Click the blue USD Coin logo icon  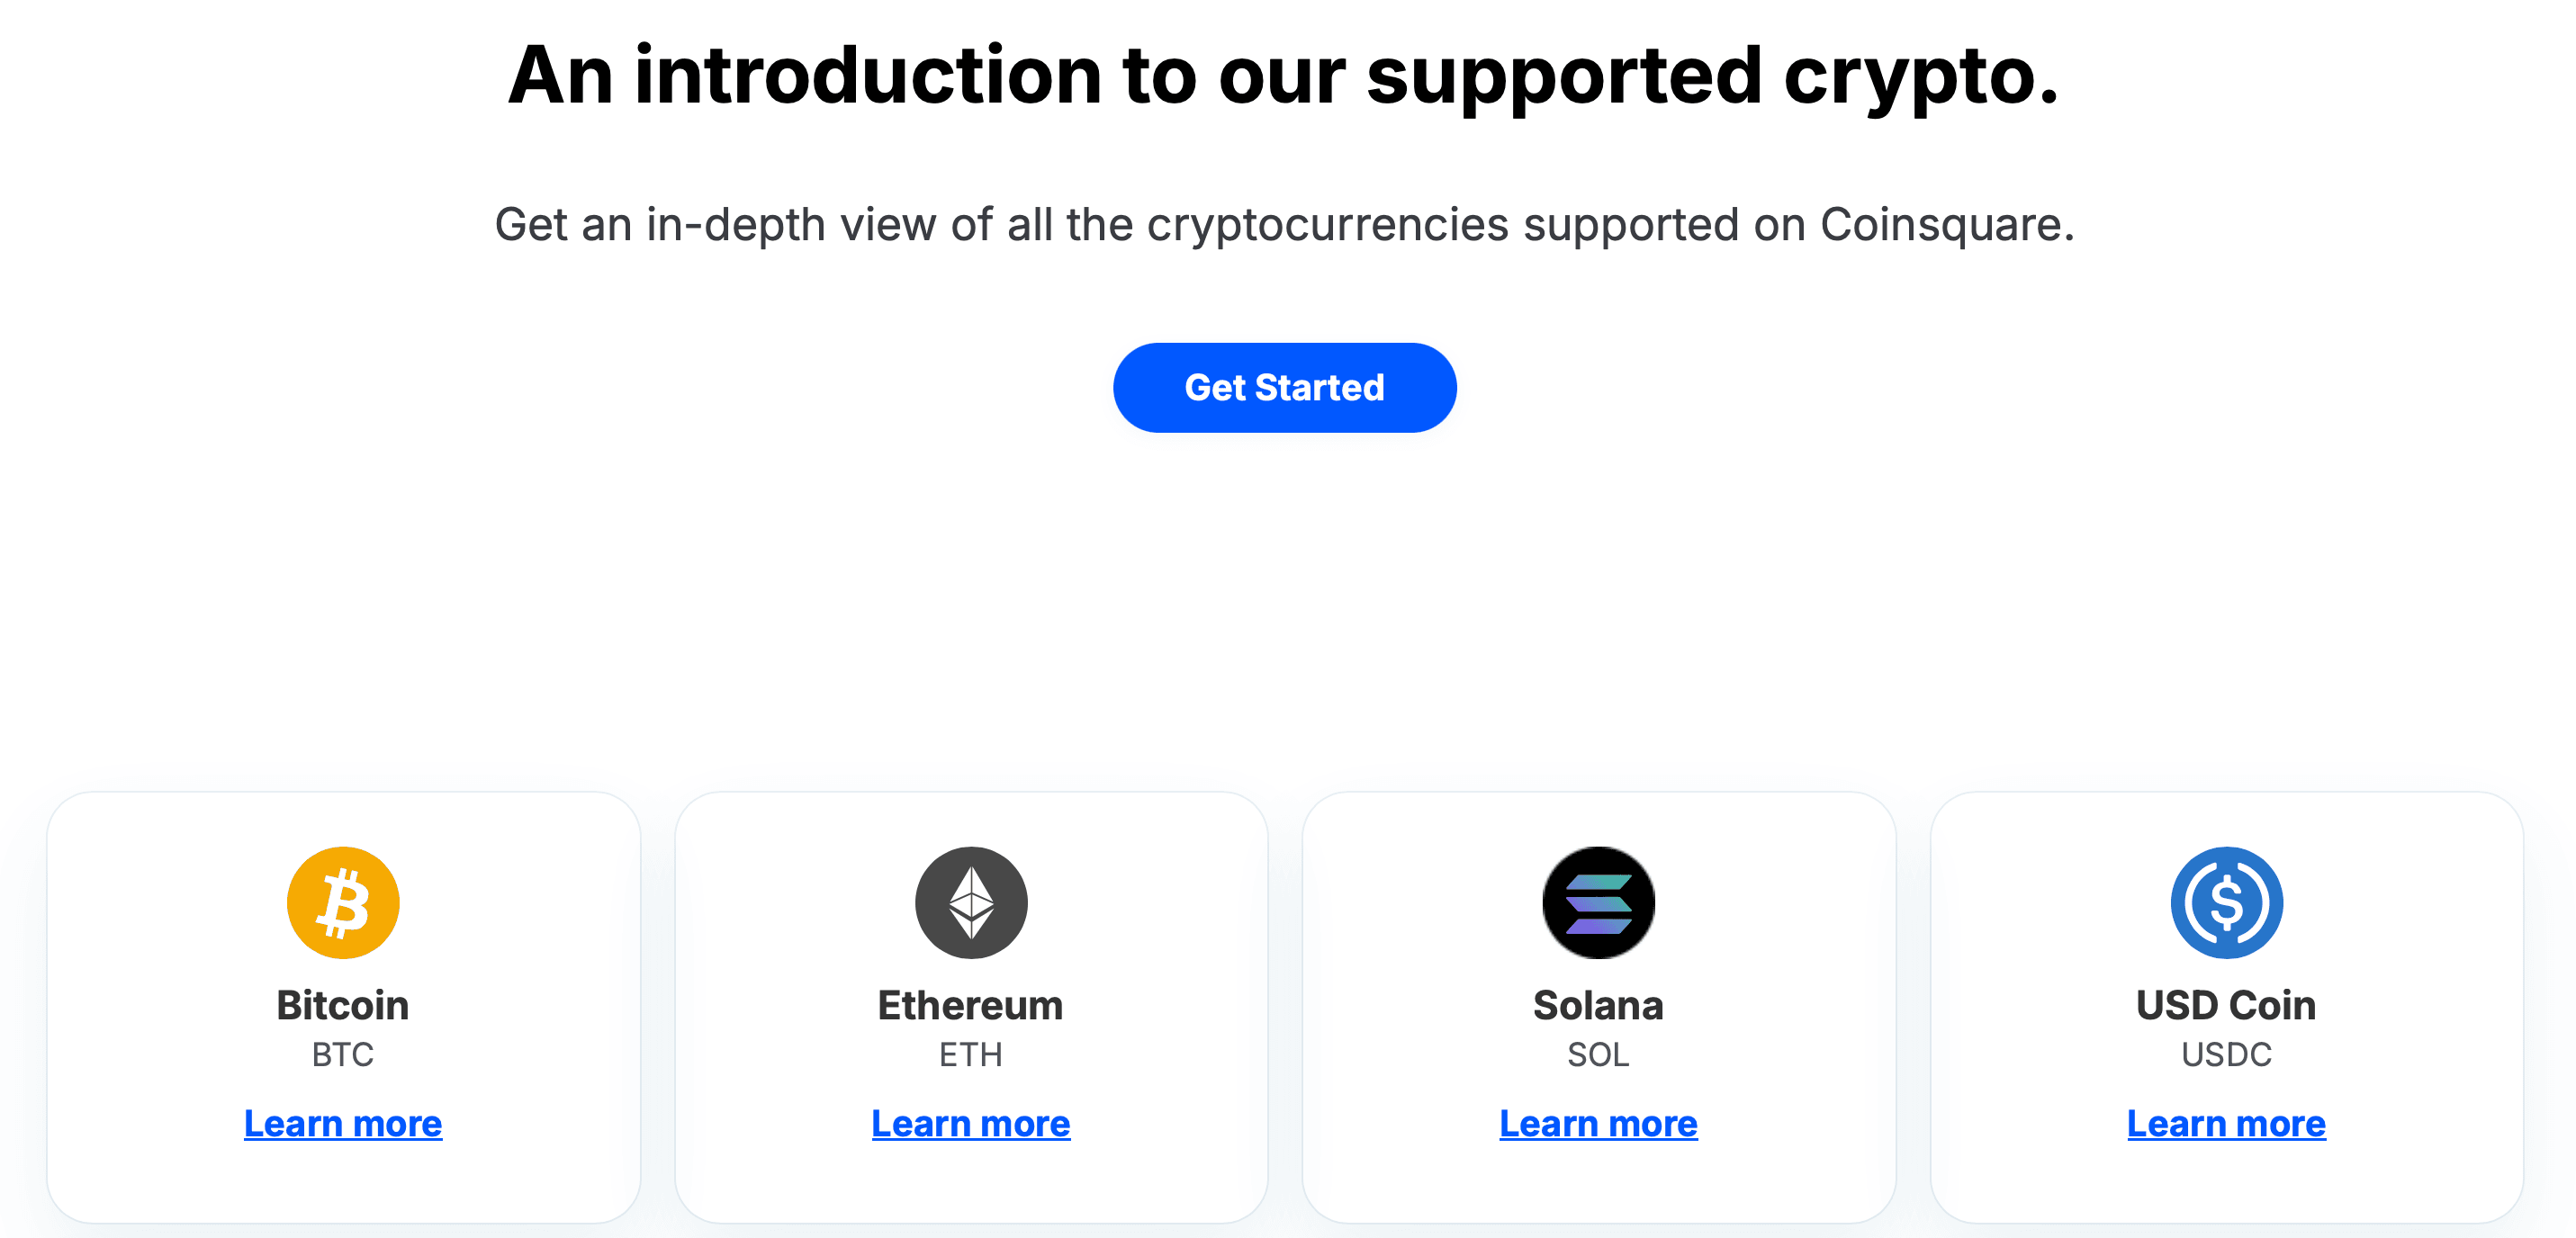coord(2226,902)
